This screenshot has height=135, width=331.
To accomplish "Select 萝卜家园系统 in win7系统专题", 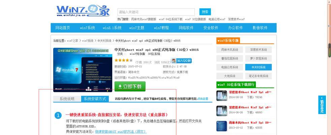I will coord(259,58).
